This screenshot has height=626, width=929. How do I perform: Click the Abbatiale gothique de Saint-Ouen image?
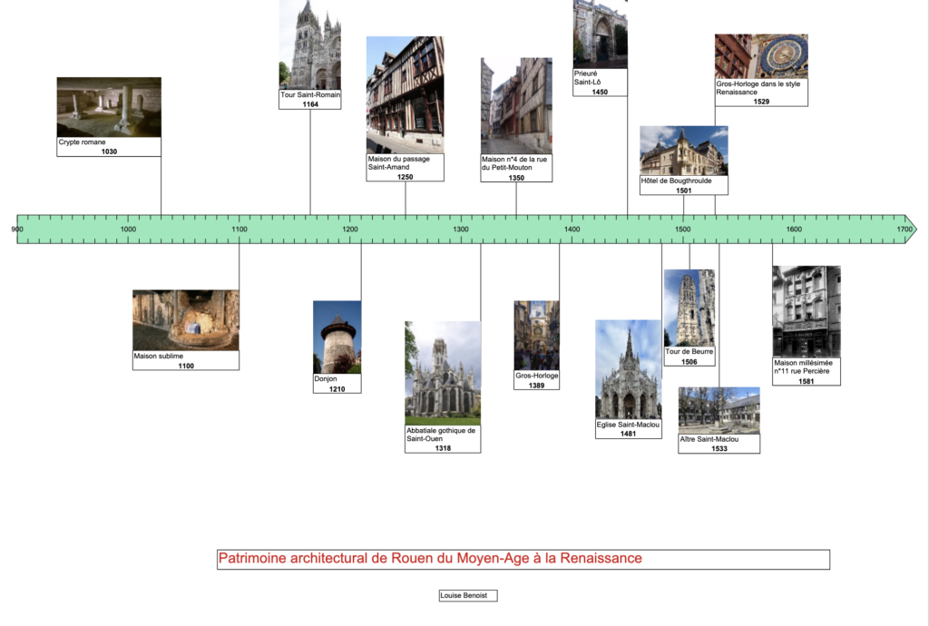tap(443, 372)
